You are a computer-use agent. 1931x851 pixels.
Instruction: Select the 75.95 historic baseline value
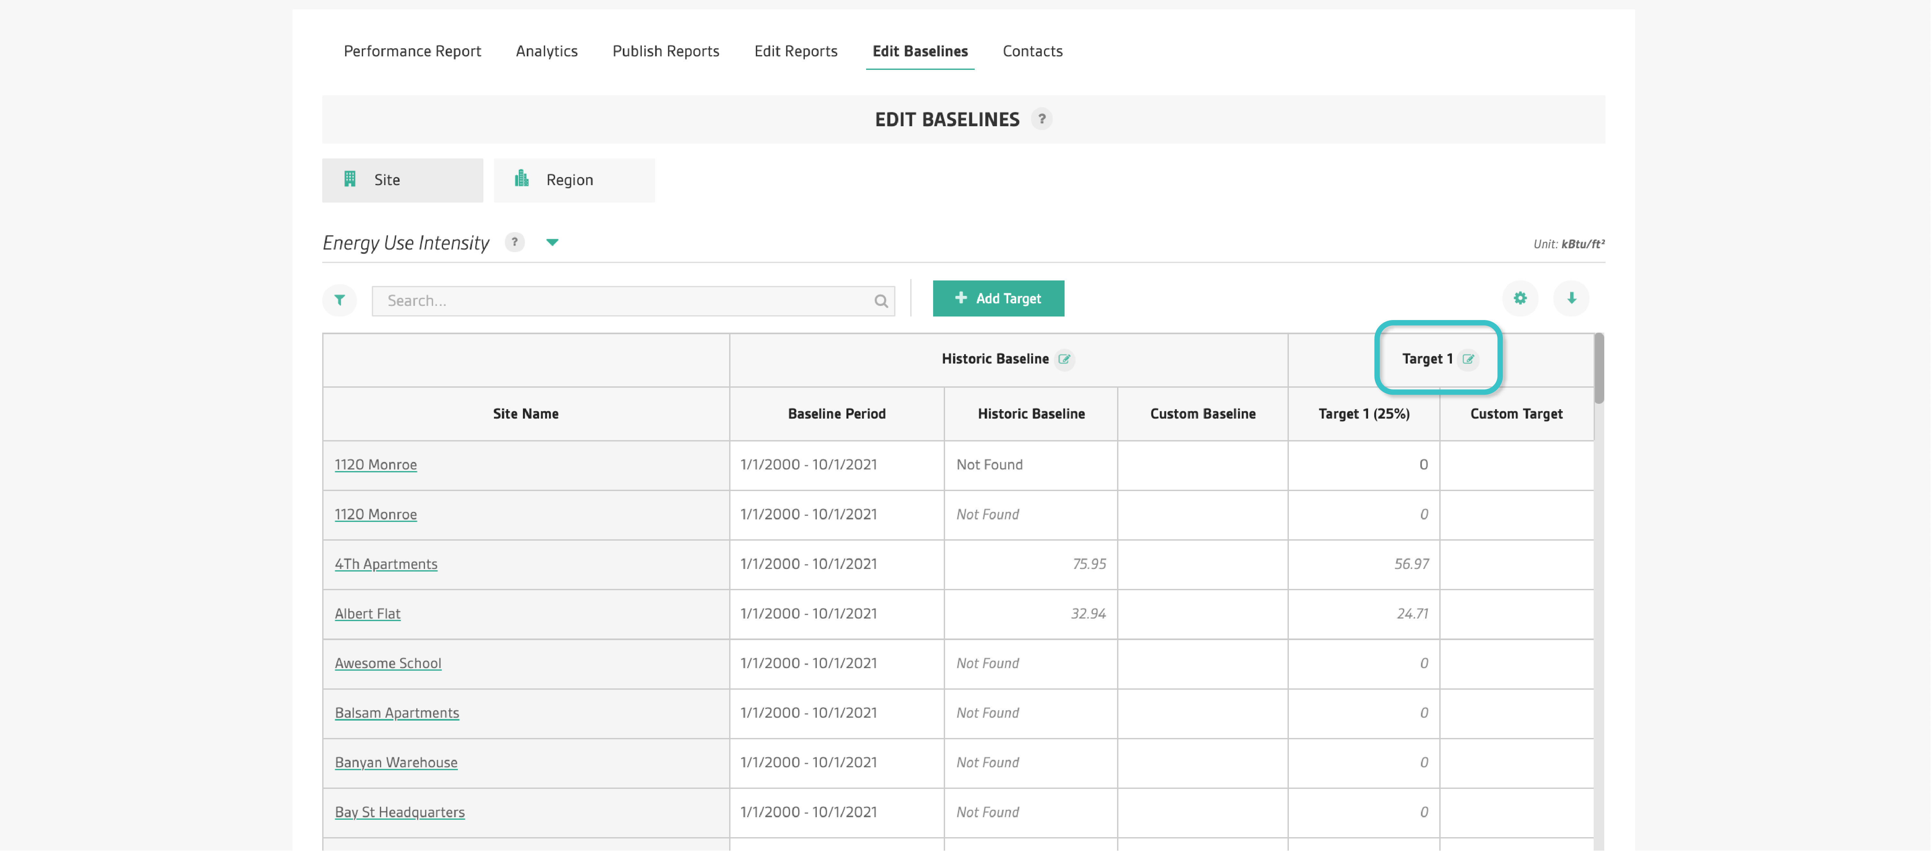[x=1088, y=564]
